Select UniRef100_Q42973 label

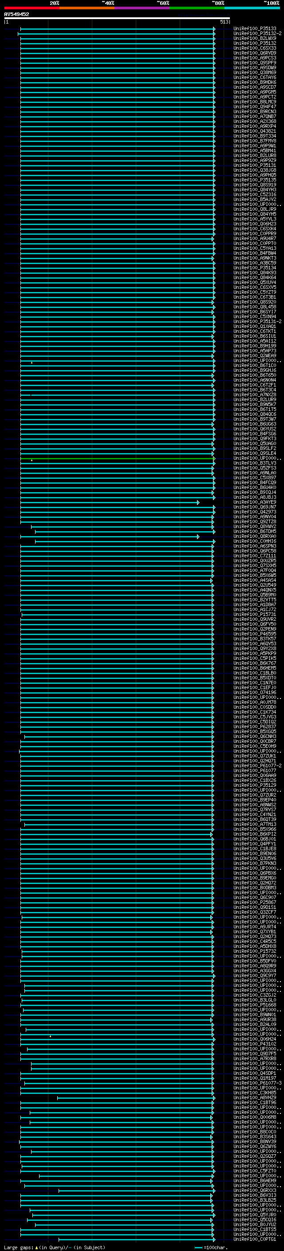tap(255, 512)
